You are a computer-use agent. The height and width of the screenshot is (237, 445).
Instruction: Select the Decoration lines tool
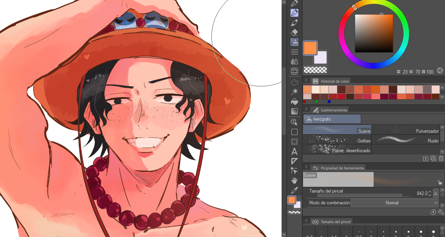[x=294, y=52]
